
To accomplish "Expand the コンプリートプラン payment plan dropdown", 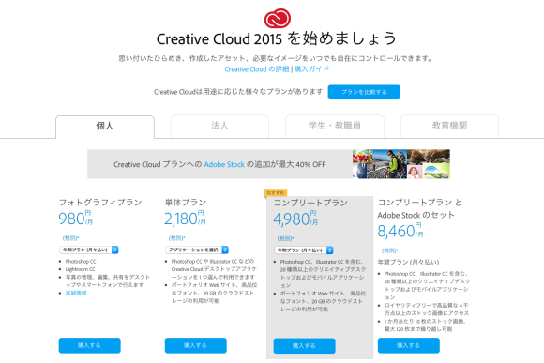I will coord(304,250).
